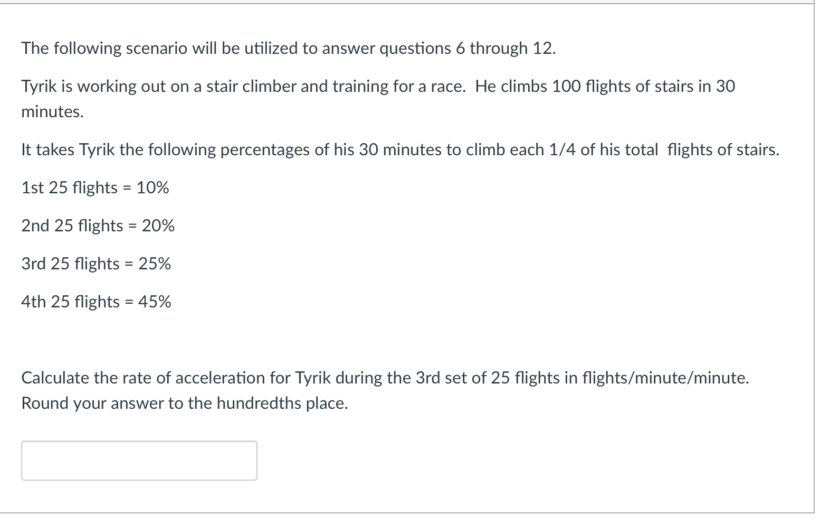
Task: Click the scenario intro line mentioning questions 6 through 12
Action: [288, 48]
